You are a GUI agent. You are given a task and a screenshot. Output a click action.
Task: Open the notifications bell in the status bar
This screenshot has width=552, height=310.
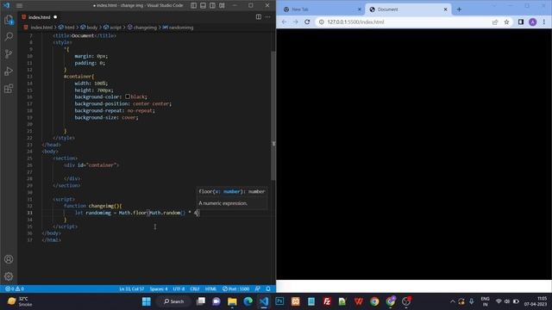pos(268,289)
